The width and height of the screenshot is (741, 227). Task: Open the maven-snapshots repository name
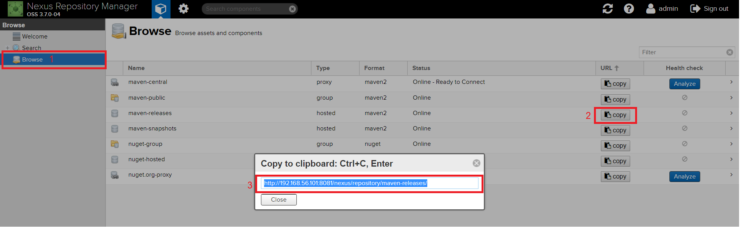tap(152, 129)
